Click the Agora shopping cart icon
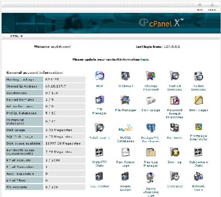221x197 pixels. (151, 178)
